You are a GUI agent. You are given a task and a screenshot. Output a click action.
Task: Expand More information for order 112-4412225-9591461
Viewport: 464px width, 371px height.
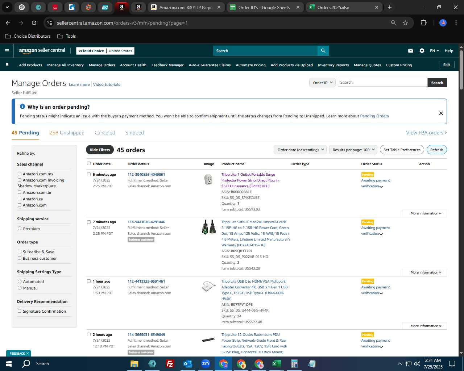424,326
